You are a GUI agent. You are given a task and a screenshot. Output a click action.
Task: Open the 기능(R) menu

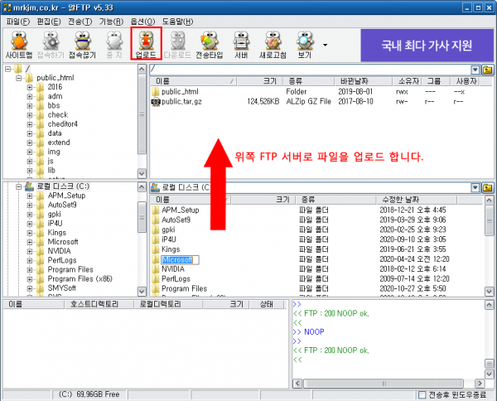click(x=111, y=22)
